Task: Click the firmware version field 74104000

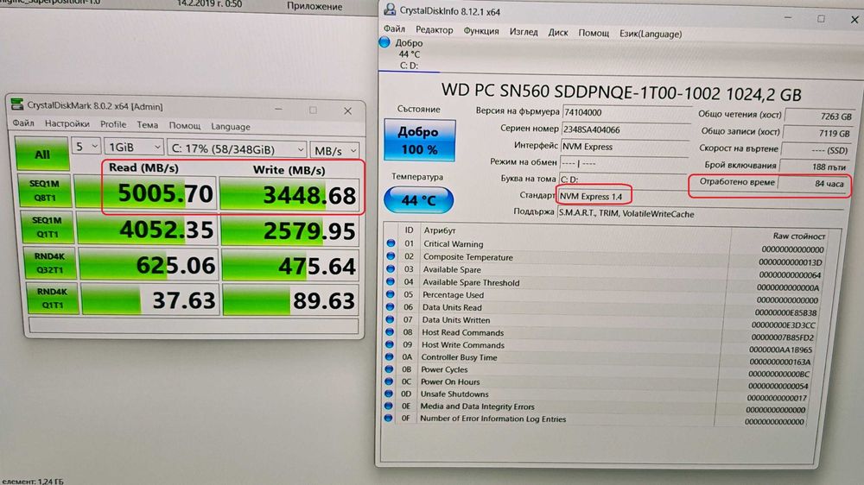Action: (626, 111)
